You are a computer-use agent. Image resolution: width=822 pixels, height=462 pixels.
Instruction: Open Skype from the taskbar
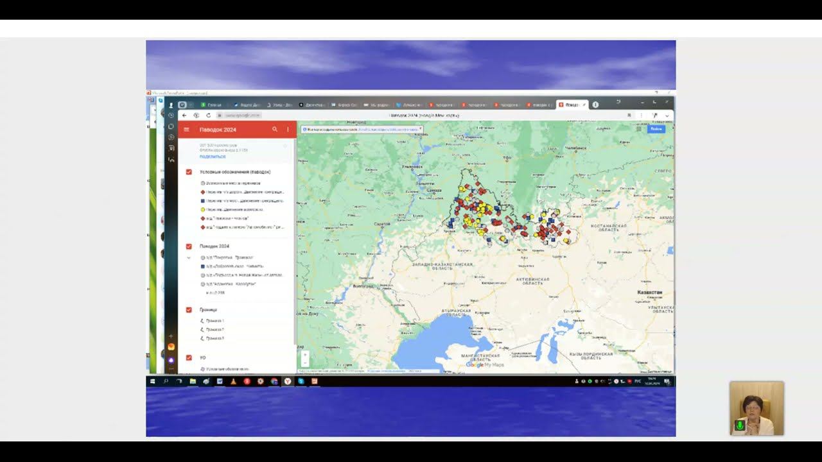coord(301,381)
